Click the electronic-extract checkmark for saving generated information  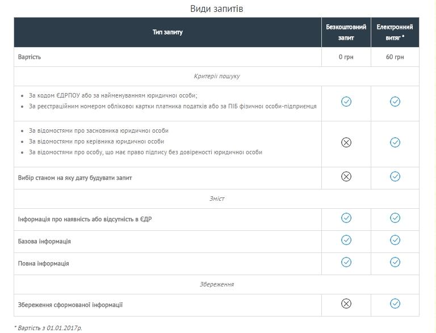395,304
